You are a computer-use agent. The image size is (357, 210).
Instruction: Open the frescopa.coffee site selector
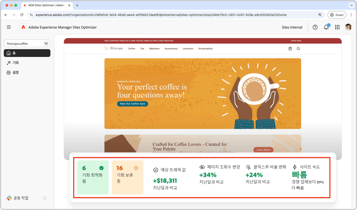click(27, 43)
